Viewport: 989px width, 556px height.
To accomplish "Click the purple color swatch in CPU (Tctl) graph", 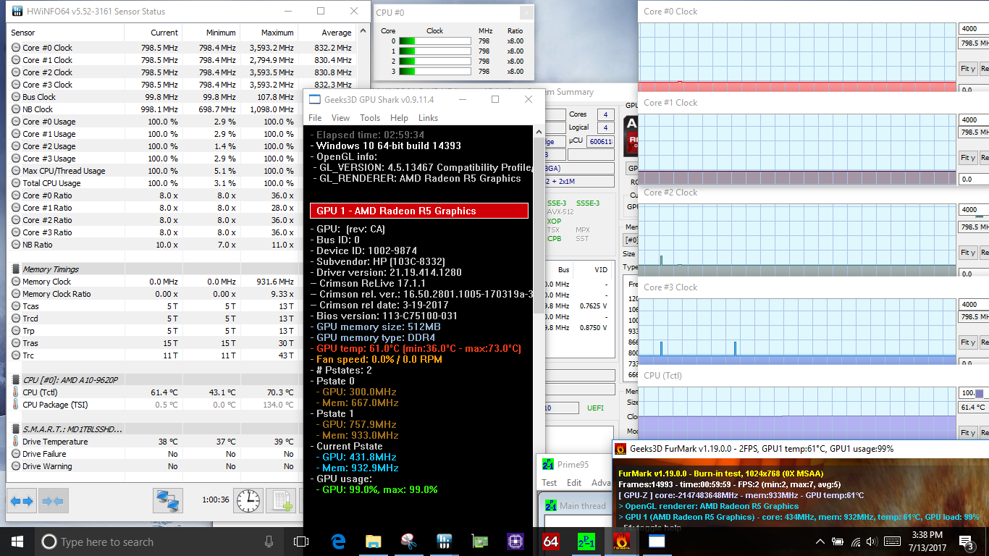I will pyautogui.click(x=980, y=394).
